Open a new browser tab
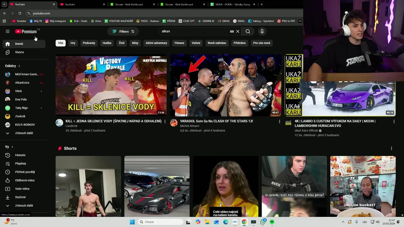The width and height of the screenshot is (404, 227). 262,4
